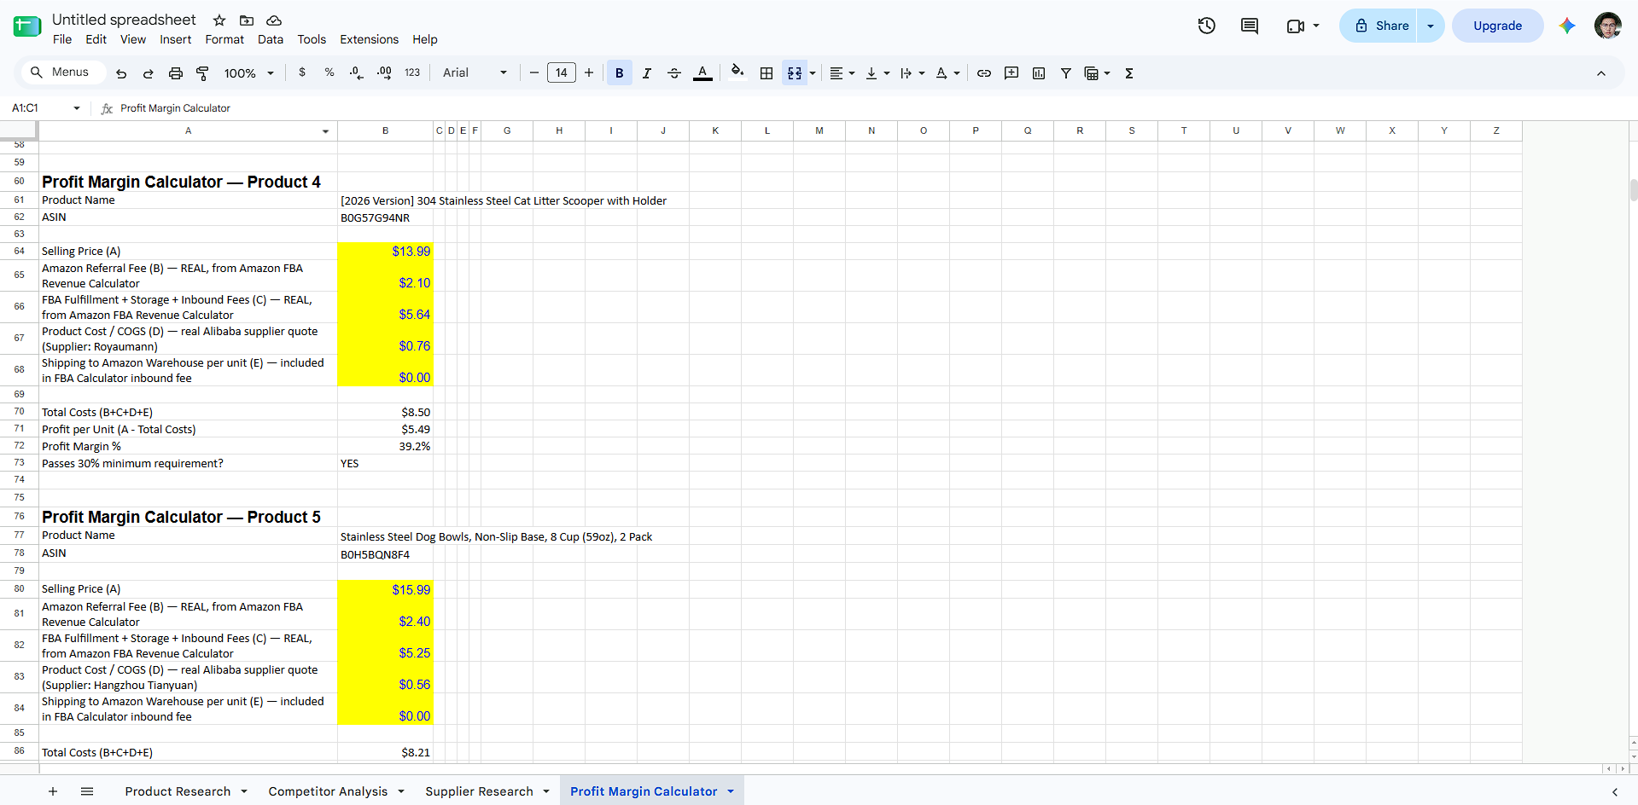This screenshot has width=1638, height=805.
Task: Open the Arial font dropdown
Action: (475, 73)
